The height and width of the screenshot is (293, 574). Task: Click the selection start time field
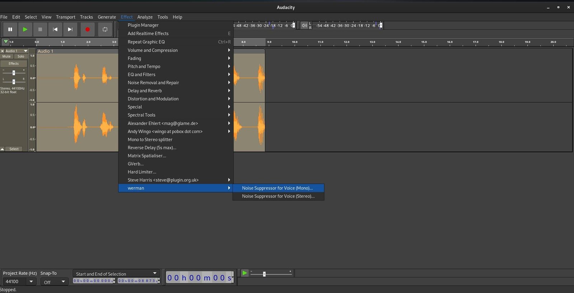point(94,281)
